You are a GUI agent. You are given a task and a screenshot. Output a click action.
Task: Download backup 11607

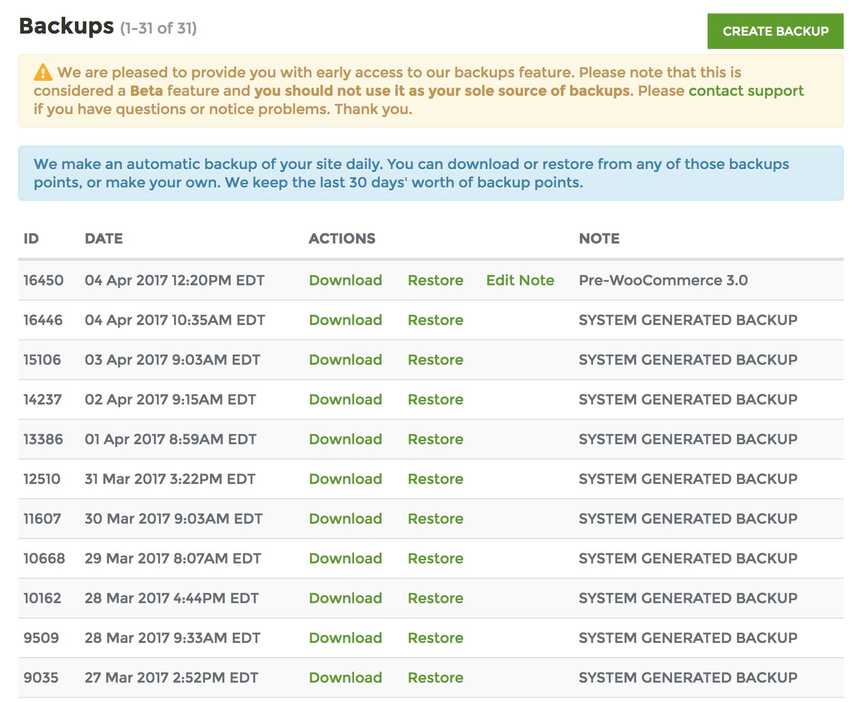pos(345,519)
